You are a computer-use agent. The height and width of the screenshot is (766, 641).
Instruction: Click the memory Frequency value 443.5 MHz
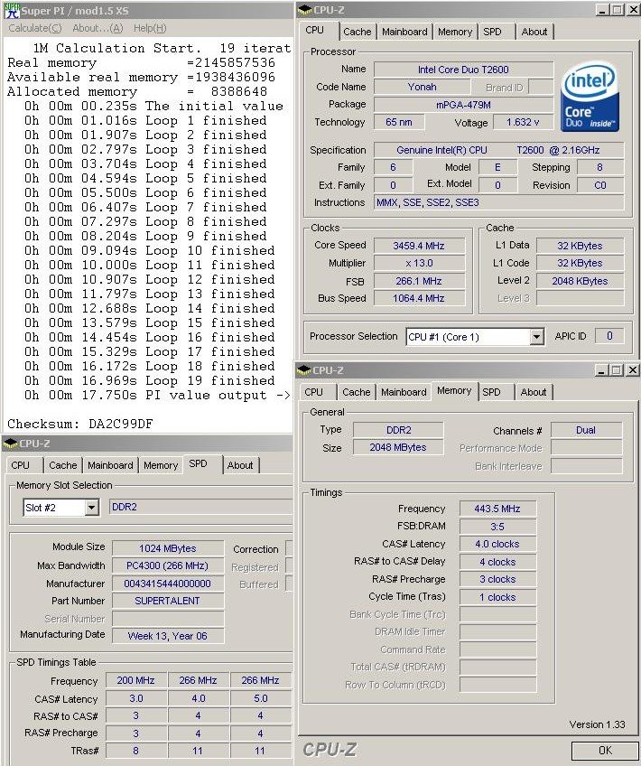click(x=497, y=509)
